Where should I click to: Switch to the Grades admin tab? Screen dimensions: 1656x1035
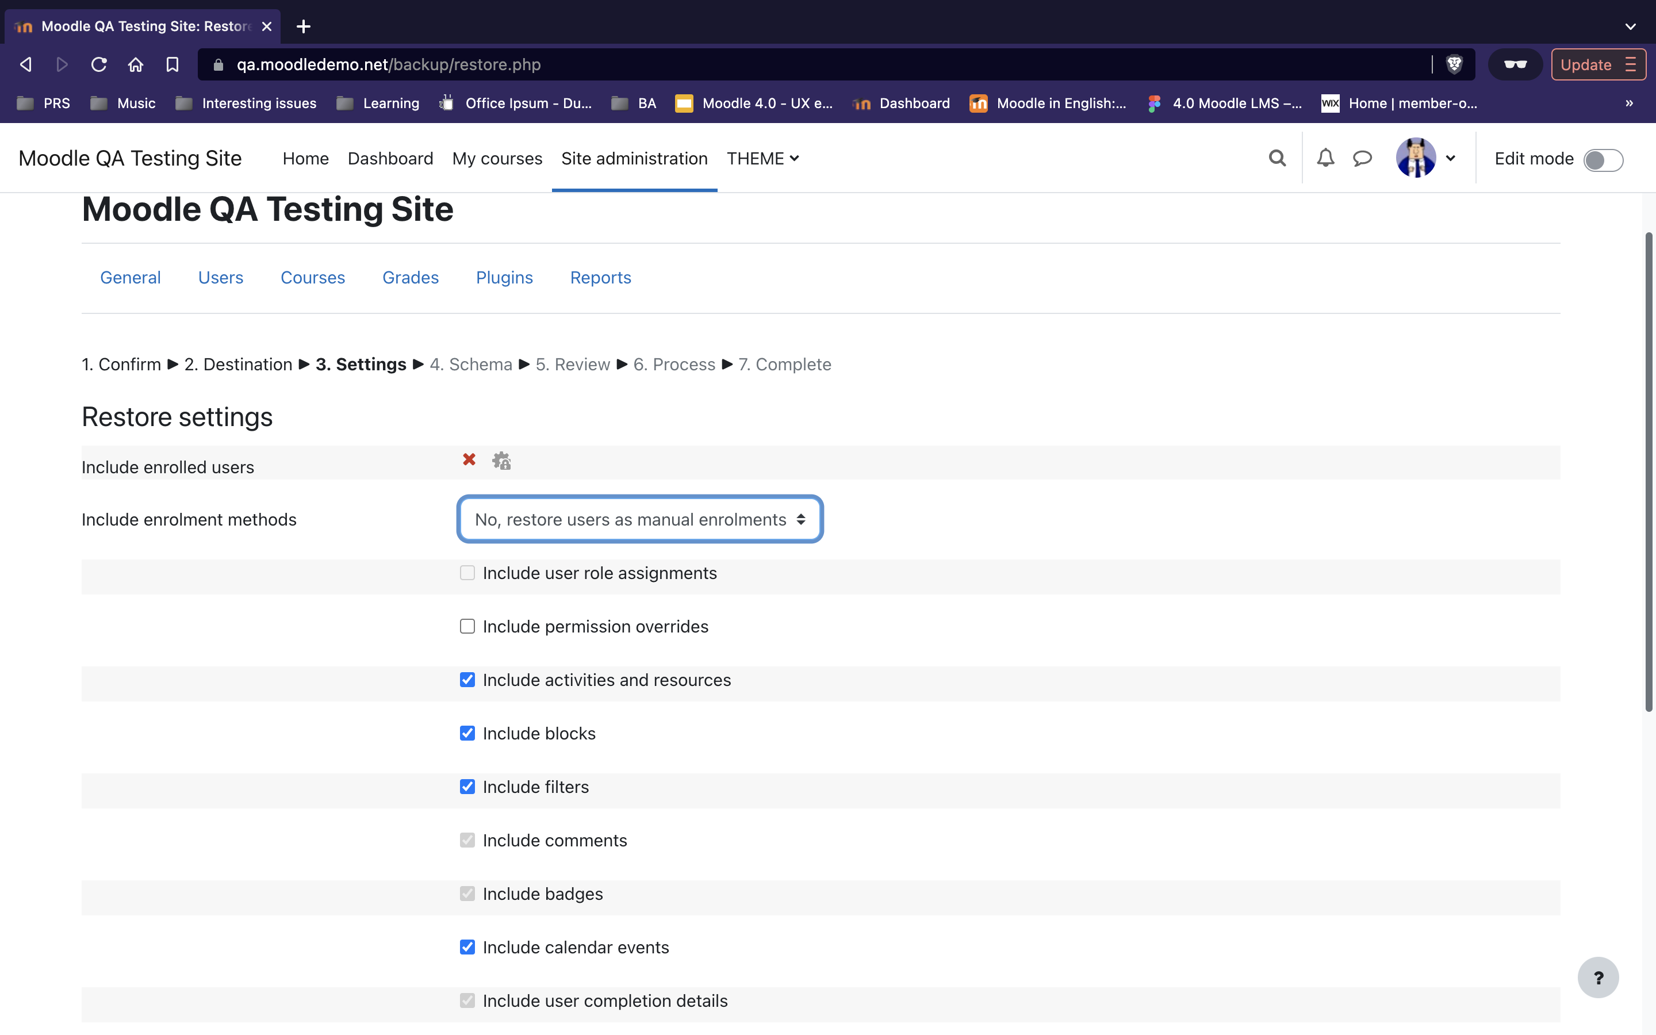[411, 277]
